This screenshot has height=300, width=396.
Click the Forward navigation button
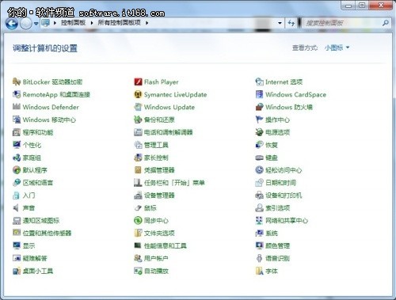point(26,24)
